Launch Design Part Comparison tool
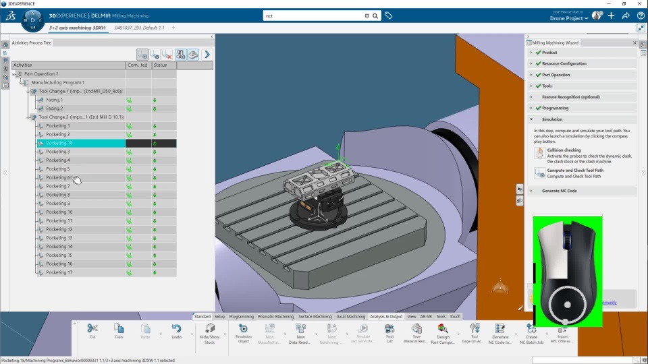The image size is (648, 364). point(443,328)
